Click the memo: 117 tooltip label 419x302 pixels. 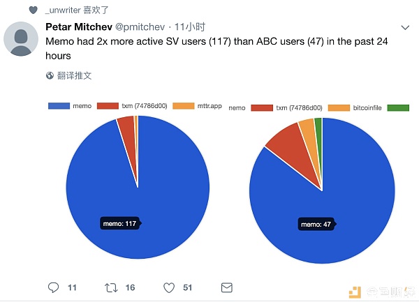point(119,224)
